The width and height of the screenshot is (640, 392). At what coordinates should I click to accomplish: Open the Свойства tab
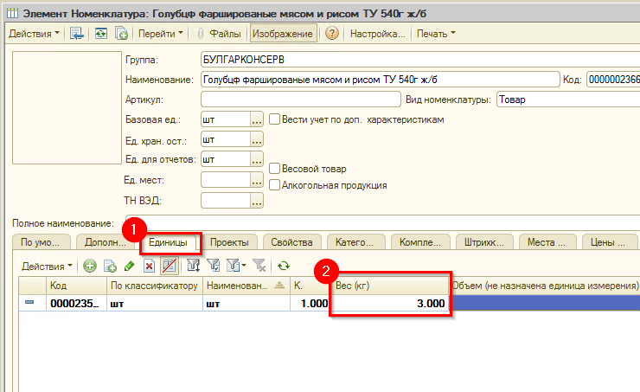[291, 242]
